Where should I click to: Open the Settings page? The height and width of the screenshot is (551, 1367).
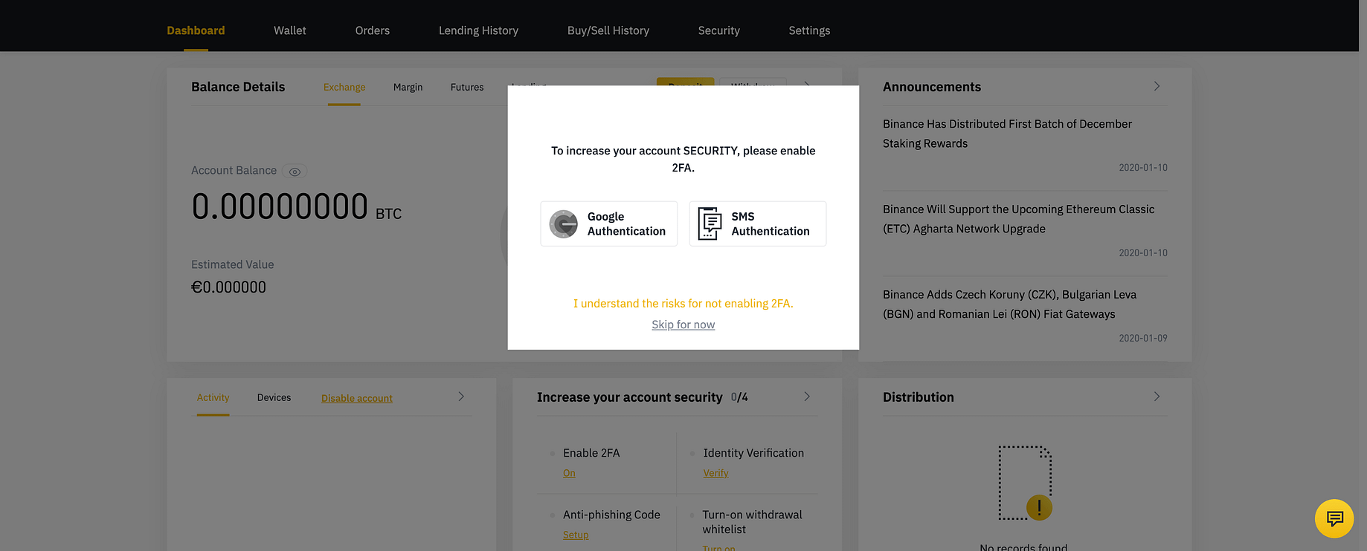coord(809,30)
